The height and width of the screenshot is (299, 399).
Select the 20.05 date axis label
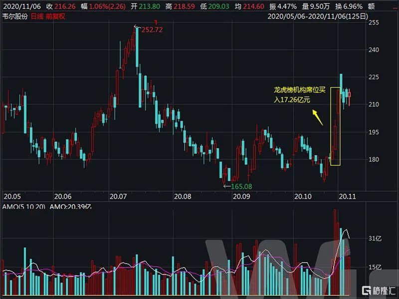[x=12, y=196]
